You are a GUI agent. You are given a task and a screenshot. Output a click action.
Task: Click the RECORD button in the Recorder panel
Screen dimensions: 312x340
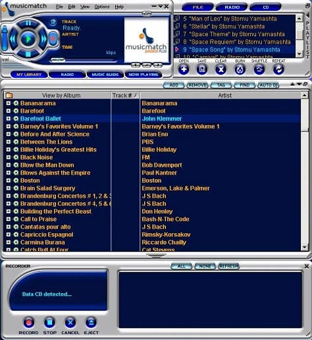(29, 322)
